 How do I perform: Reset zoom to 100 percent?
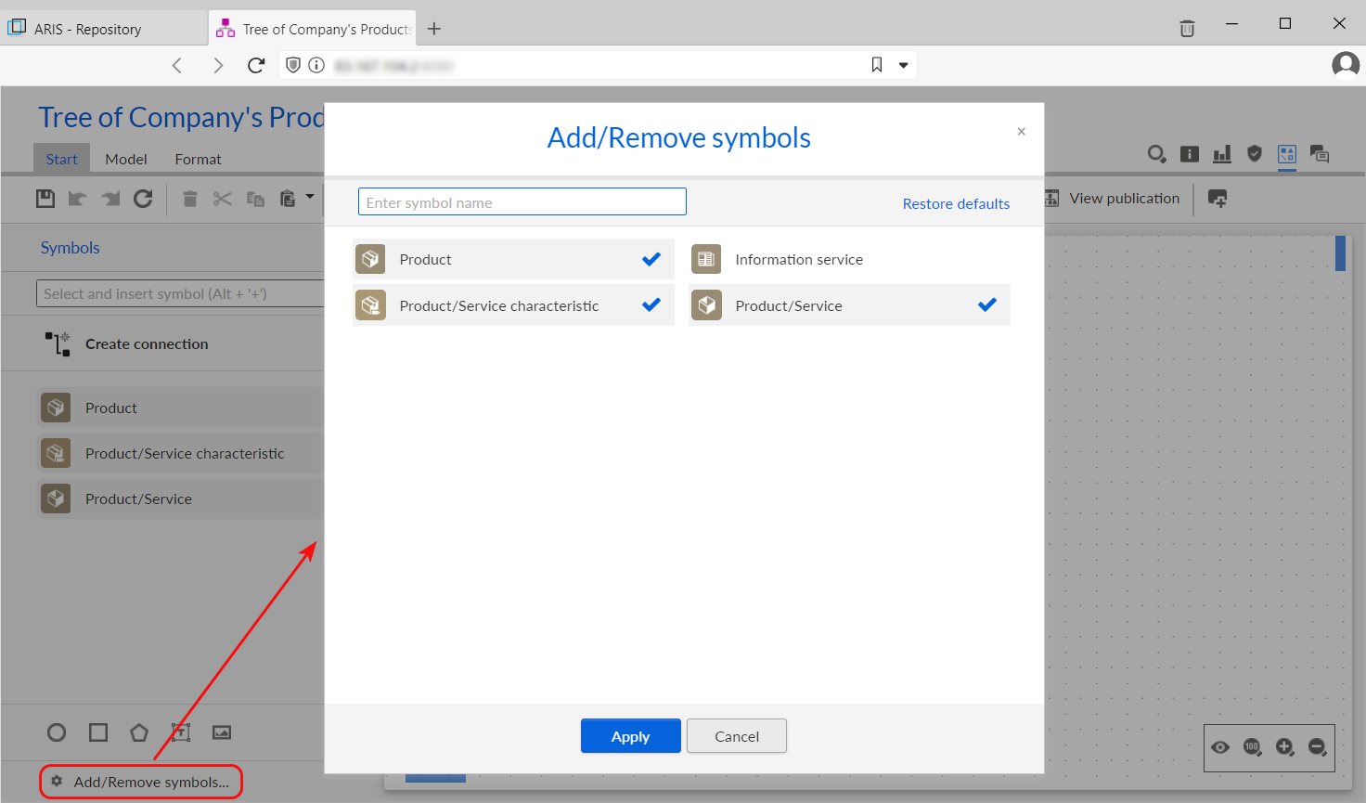coord(1252,747)
